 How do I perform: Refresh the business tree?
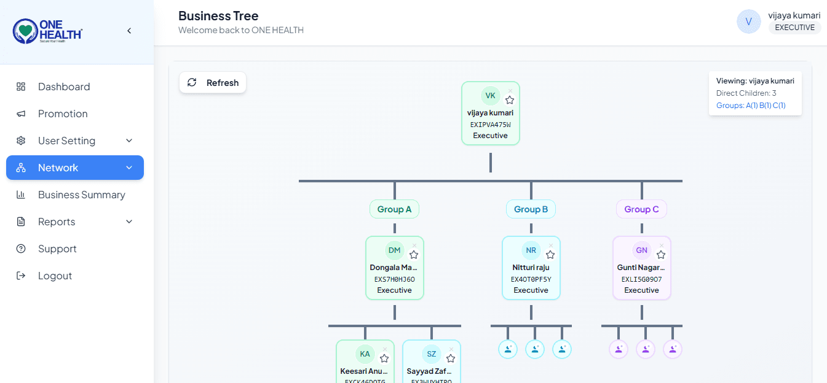[x=213, y=83]
